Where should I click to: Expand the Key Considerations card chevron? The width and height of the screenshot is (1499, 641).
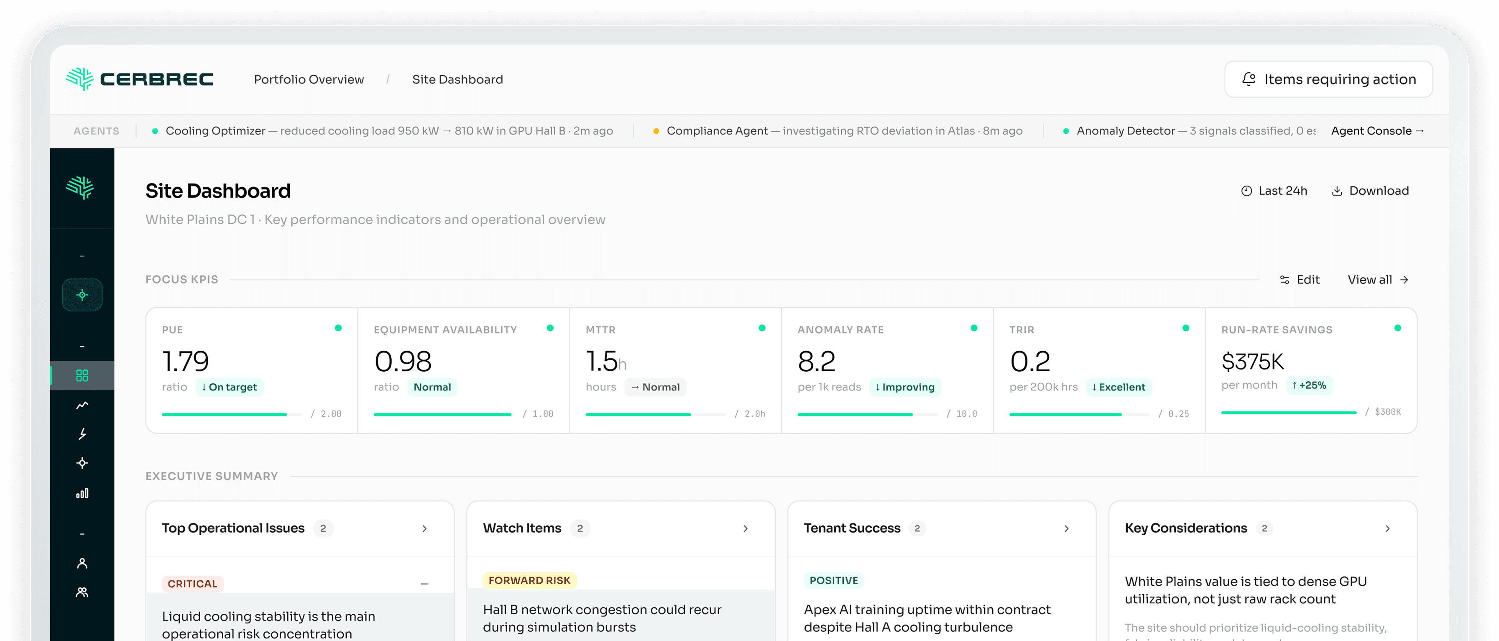point(1388,528)
